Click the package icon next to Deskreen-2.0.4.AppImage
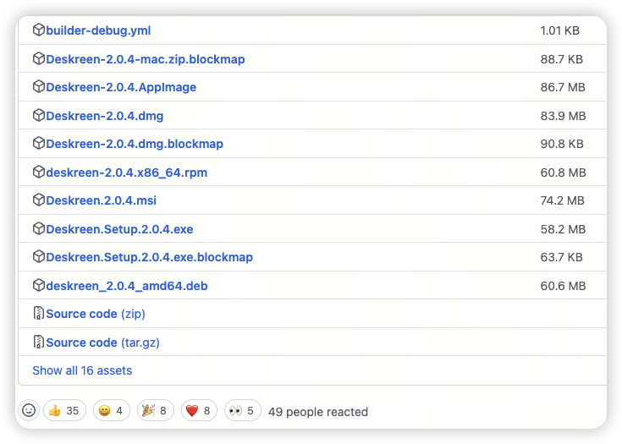Screen dimensions: 622x444 pyautogui.click(x=38, y=87)
